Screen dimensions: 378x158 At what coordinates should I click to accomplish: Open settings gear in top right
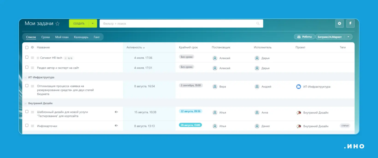point(339,24)
